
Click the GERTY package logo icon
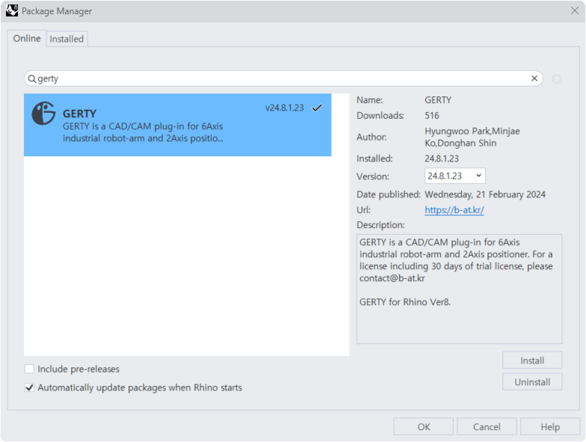click(43, 113)
